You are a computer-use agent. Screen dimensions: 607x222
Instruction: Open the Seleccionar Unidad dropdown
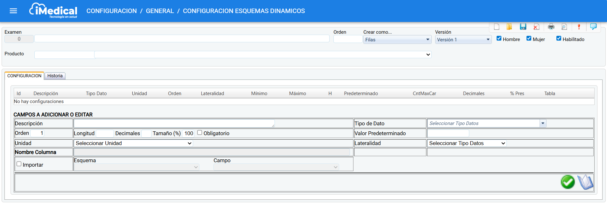point(133,143)
